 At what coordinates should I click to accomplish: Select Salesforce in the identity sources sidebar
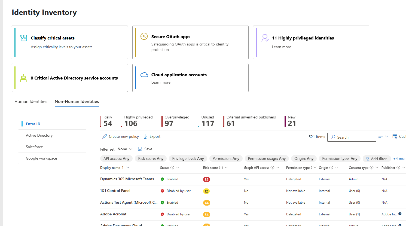coord(34,146)
